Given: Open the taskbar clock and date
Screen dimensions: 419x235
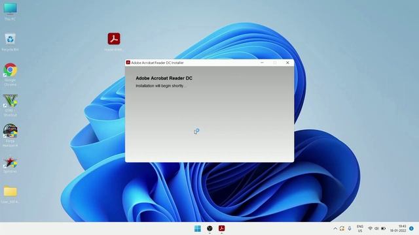Looking at the screenshot, I should 398,228.
